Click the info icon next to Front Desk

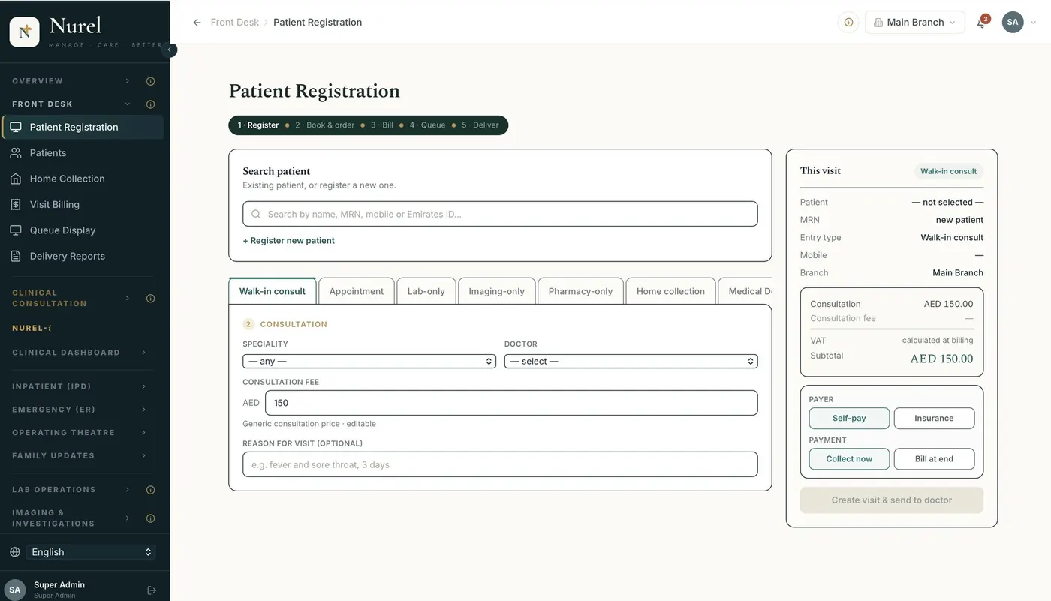(x=150, y=104)
